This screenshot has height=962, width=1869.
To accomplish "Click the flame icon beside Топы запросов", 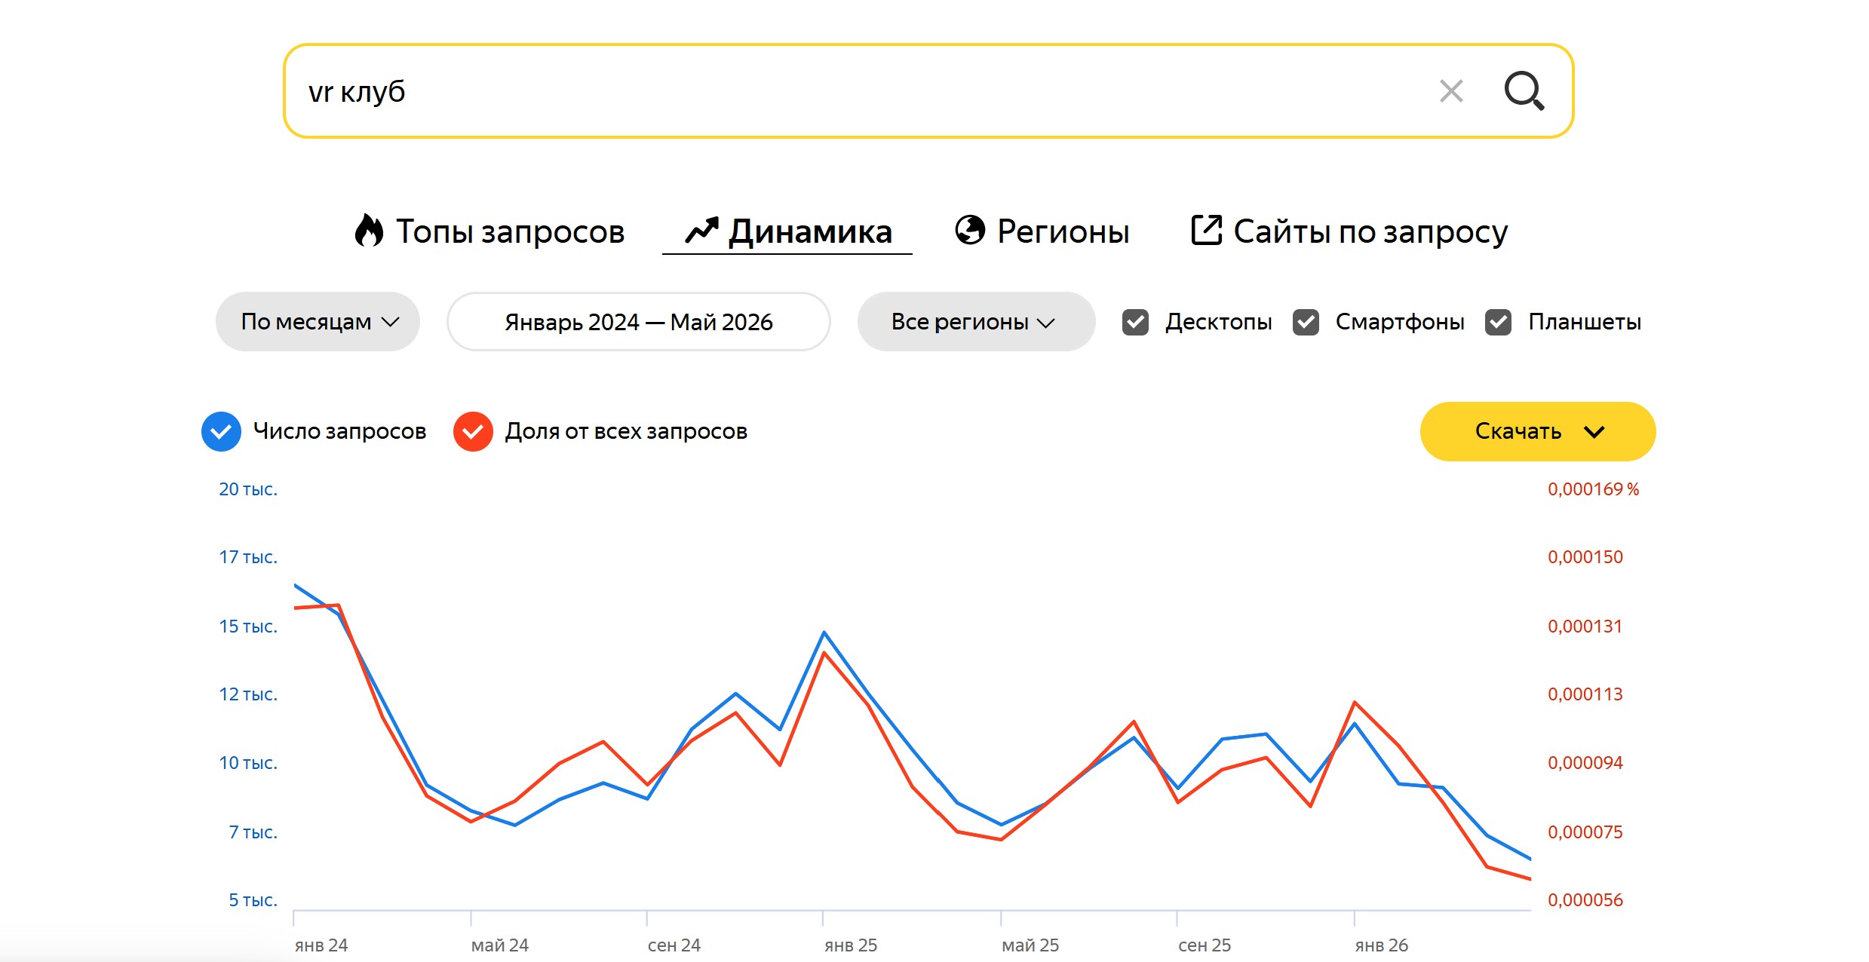I will pos(369,231).
